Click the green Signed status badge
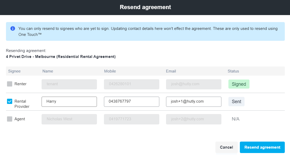 point(239,84)
